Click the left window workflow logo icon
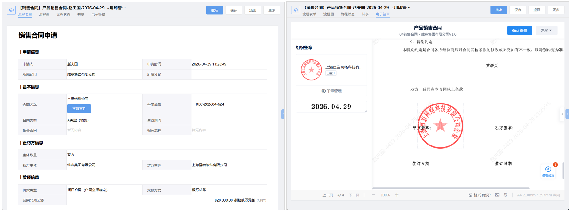 click(x=11, y=10)
